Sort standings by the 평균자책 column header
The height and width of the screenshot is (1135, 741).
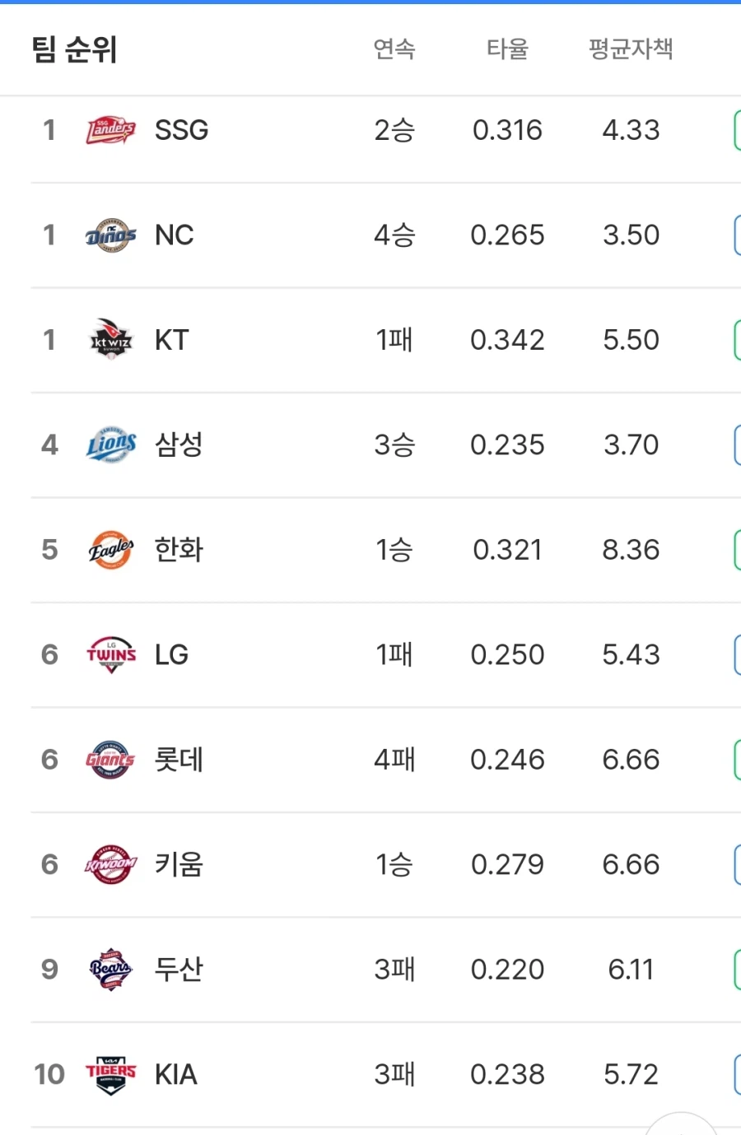click(x=631, y=49)
